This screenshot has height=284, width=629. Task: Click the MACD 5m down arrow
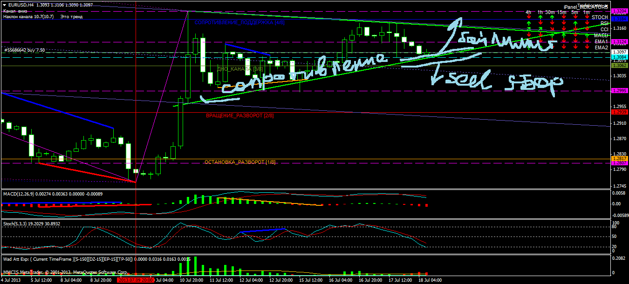[575, 35]
